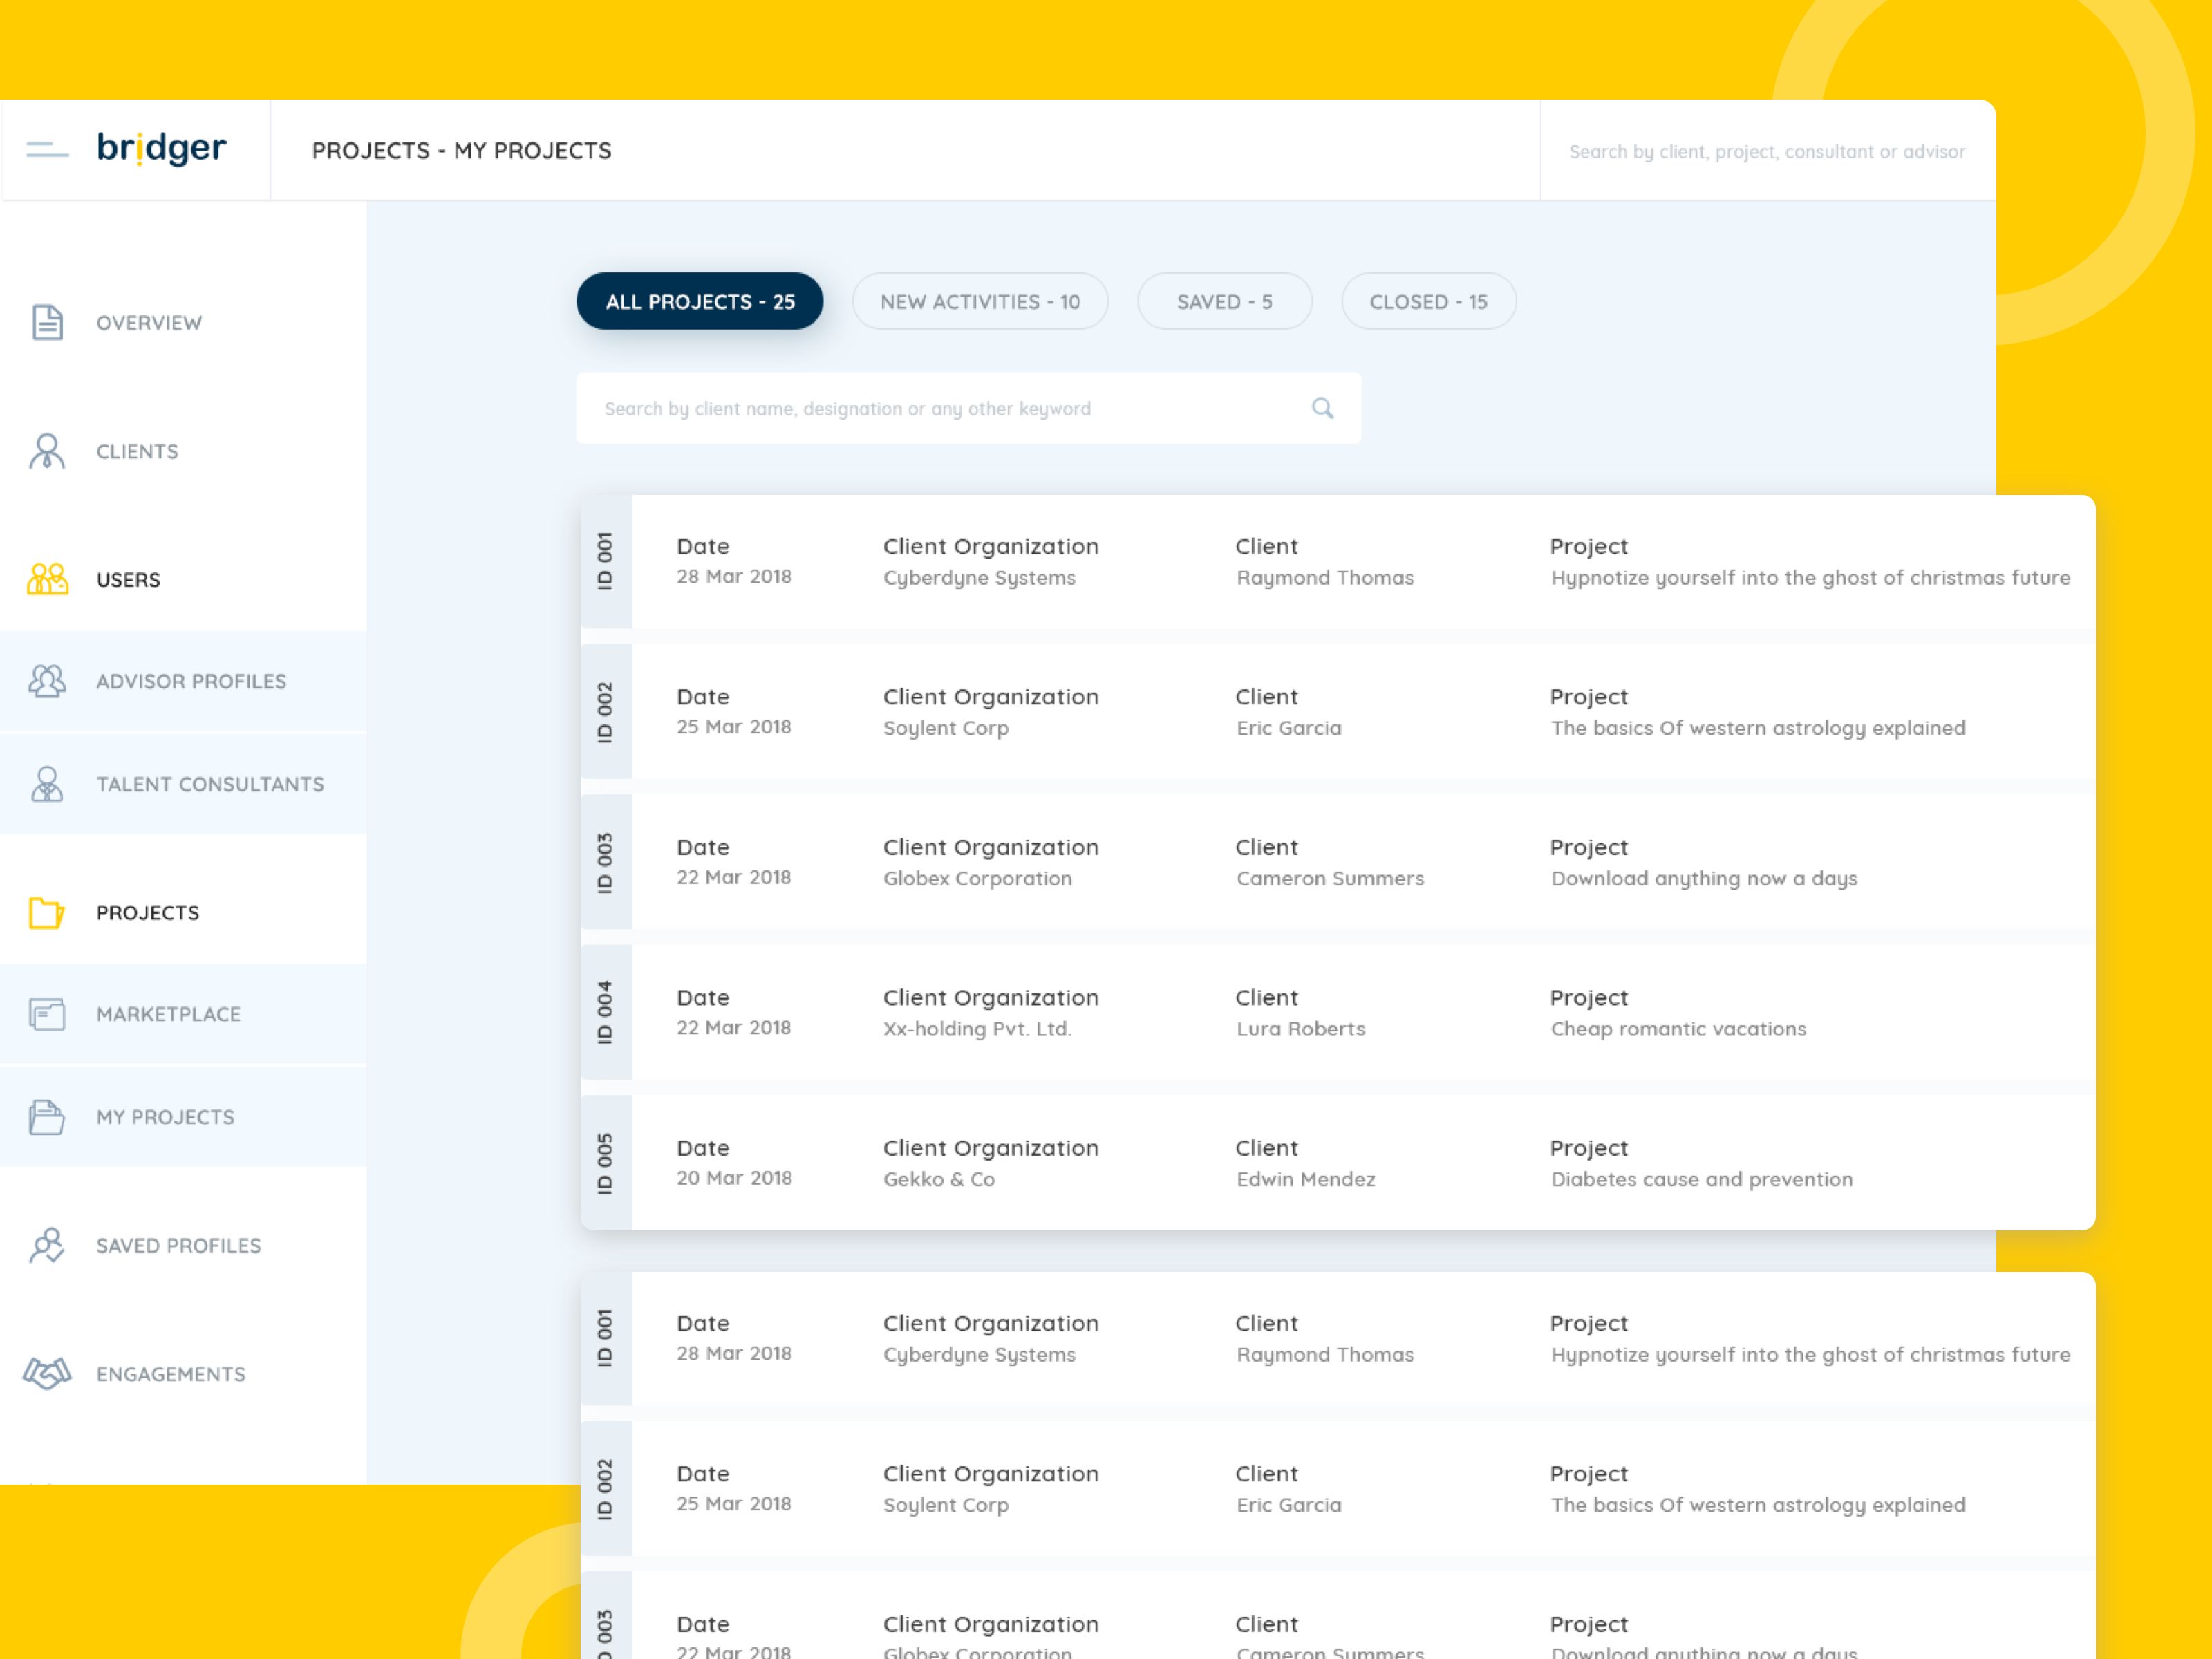Image resolution: width=2212 pixels, height=1659 pixels.
Task: Click the magnifier icon in project search
Action: 1322,408
